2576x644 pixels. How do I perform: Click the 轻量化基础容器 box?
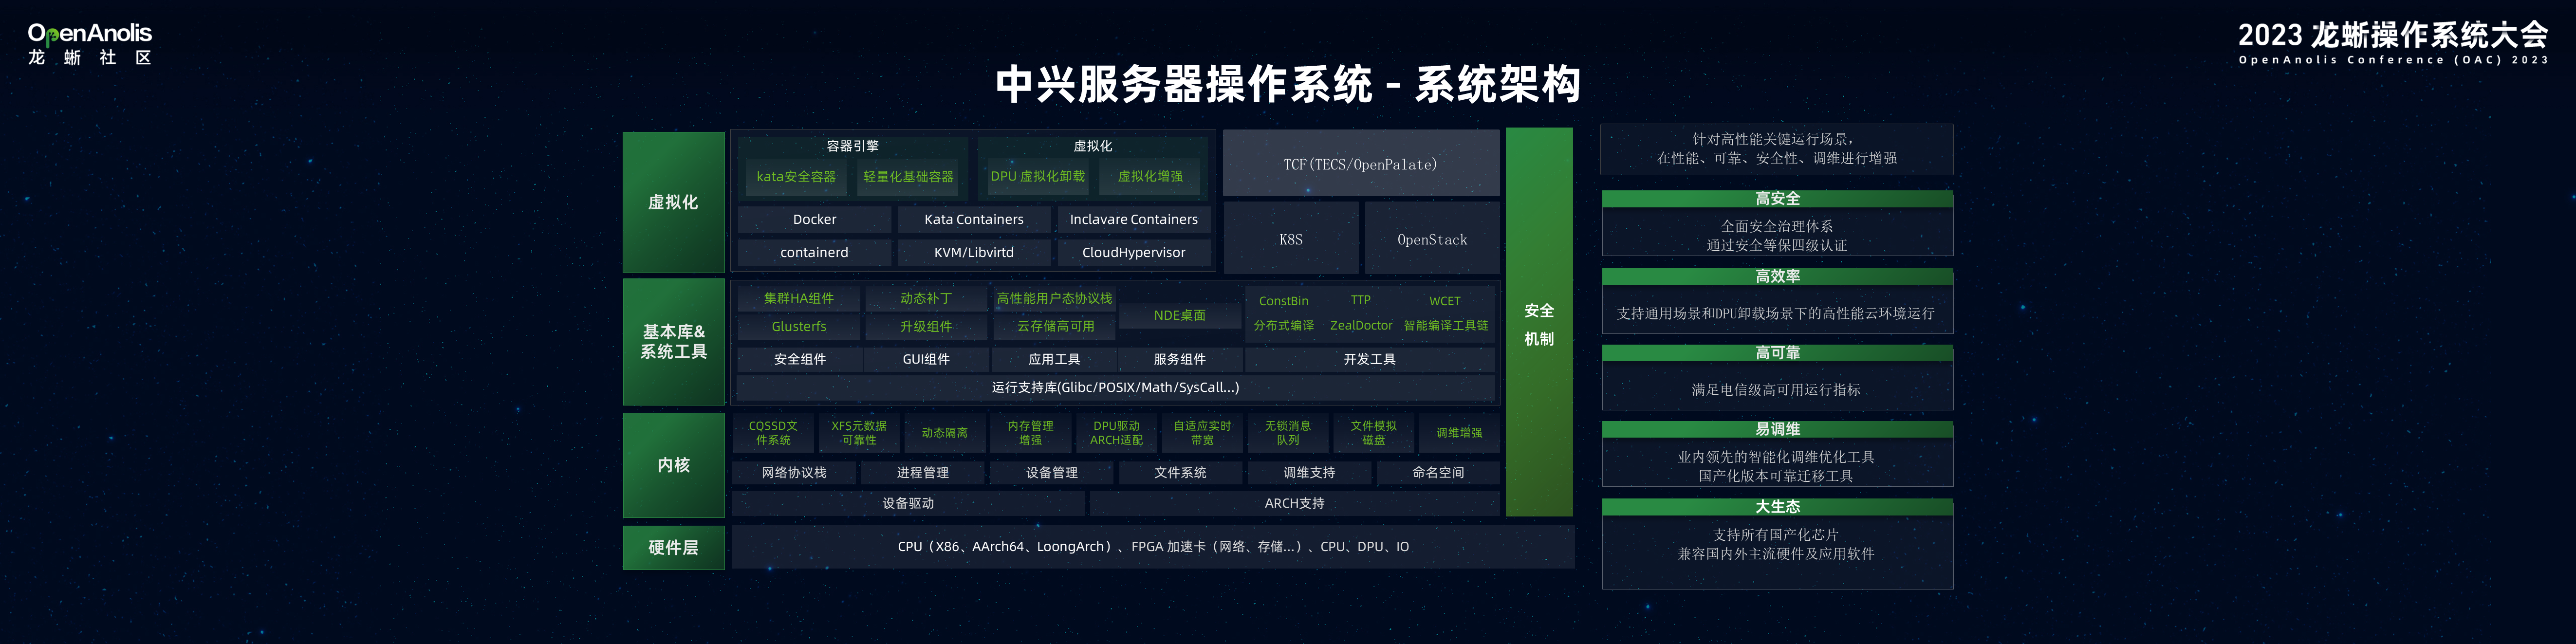coord(908,177)
